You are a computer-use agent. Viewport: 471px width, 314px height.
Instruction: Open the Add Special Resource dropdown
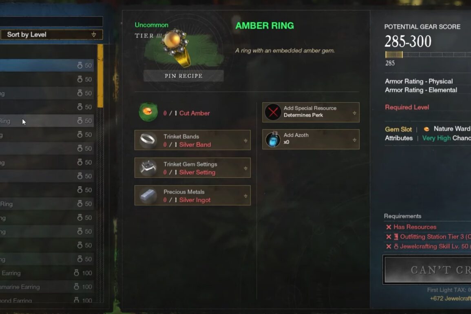311,112
